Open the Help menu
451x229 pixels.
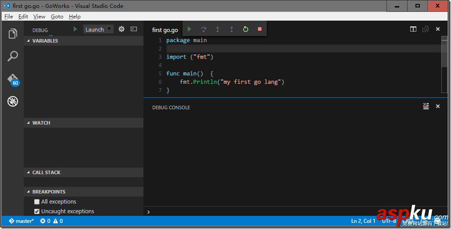(75, 16)
